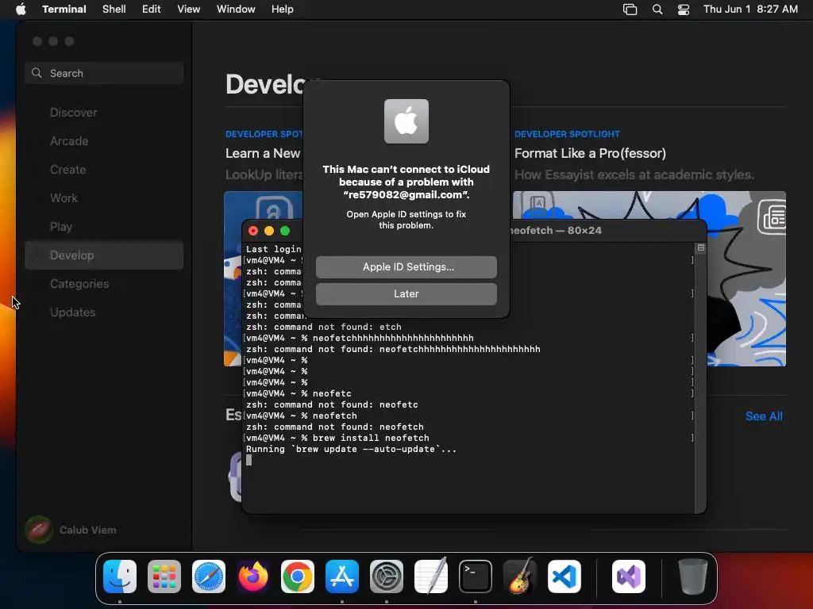Launch Safari from the Dock
Screen dimensions: 813x609
(209, 576)
